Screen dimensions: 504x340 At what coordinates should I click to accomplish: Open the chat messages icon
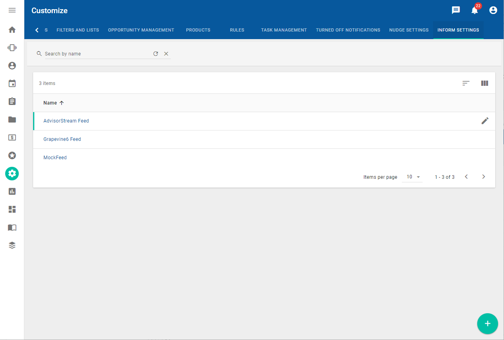[x=456, y=10]
